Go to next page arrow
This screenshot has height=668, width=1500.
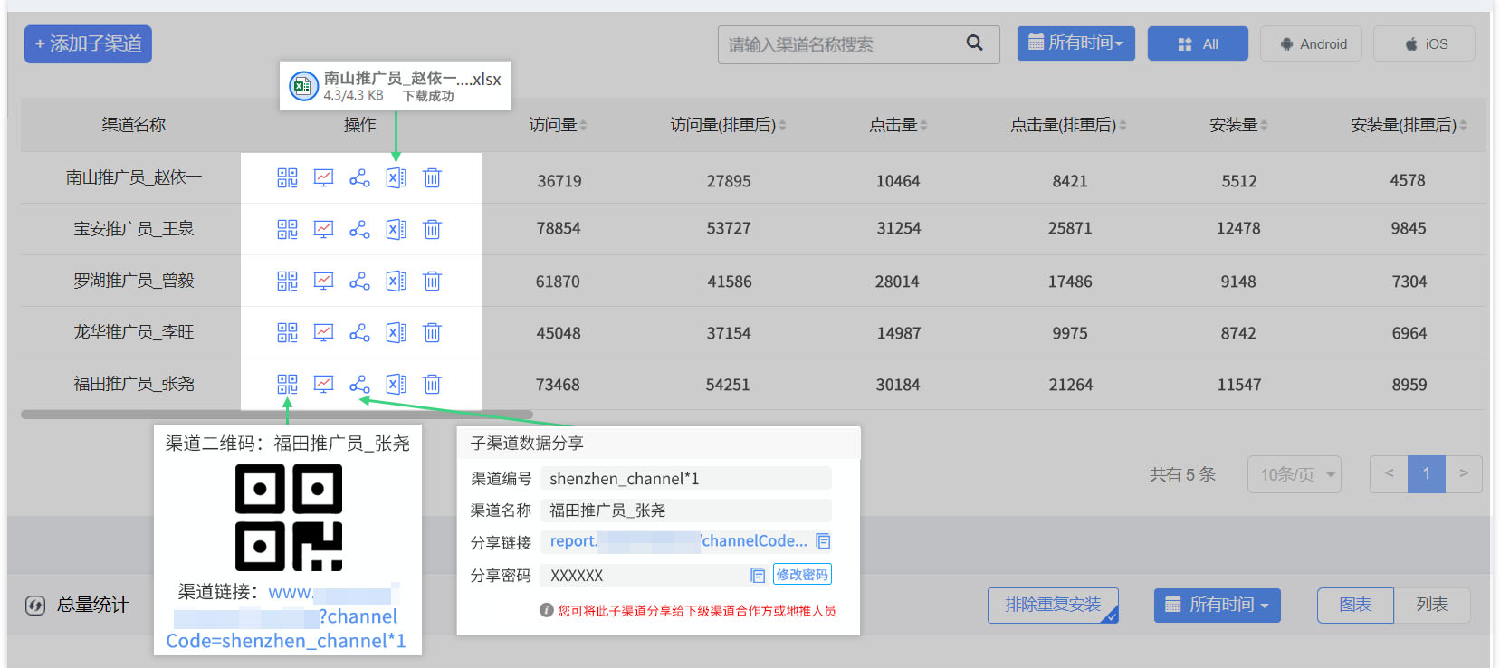(1463, 473)
